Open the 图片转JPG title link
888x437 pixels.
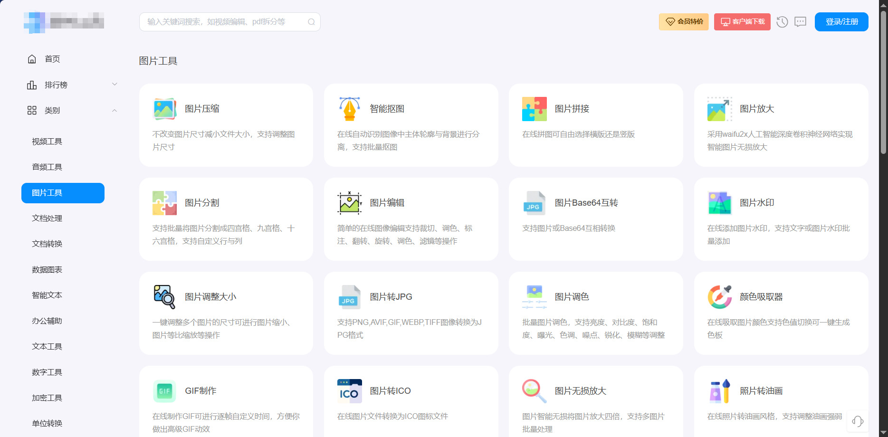tap(391, 297)
